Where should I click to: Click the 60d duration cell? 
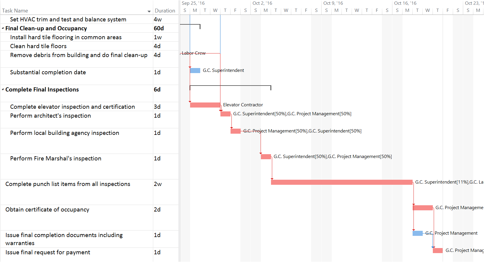[x=159, y=28]
